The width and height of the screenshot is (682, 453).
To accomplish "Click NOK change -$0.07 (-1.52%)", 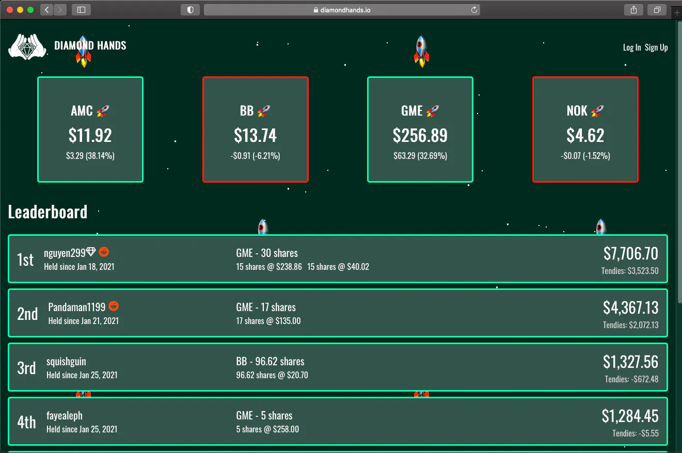I will (x=585, y=155).
